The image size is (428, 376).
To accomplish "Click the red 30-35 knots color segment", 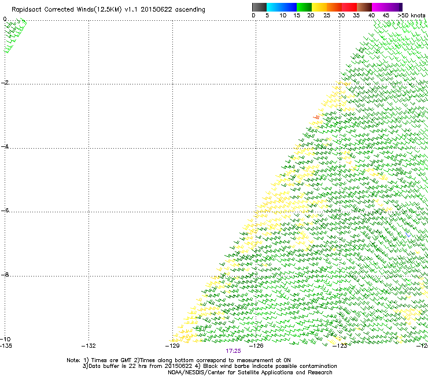I will pos(349,7).
